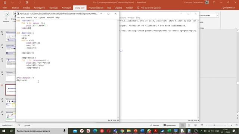Switch to the Вставка ribbon tab

(27, 8)
